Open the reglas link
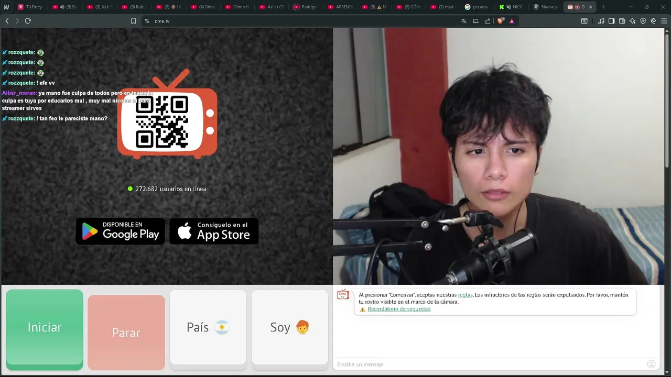Viewport: 671px width, 377px height. point(466,295)
